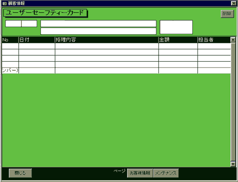The width and height of the screenshot is (238, 182).
Task: Click the scrollbar down arrow
Action: pos(233,164)
